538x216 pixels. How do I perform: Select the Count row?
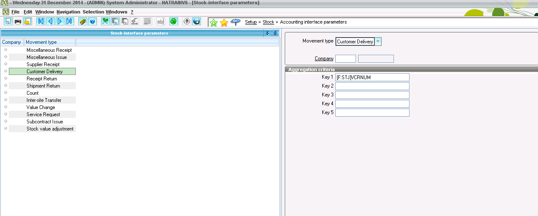pos(42,93)
